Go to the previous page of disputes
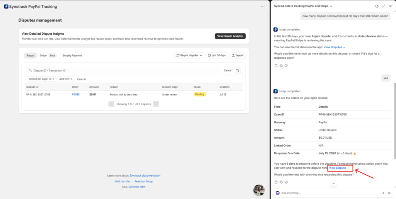The height and width of the screenshot is (199, 396). tap(111, 104)
